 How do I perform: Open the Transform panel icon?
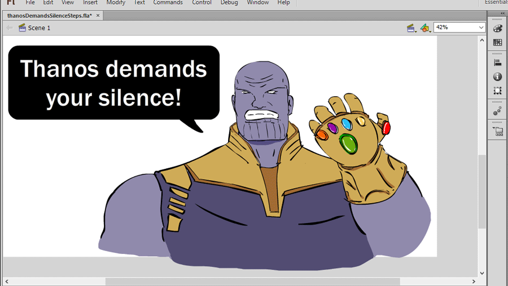(x=498, y=91)
